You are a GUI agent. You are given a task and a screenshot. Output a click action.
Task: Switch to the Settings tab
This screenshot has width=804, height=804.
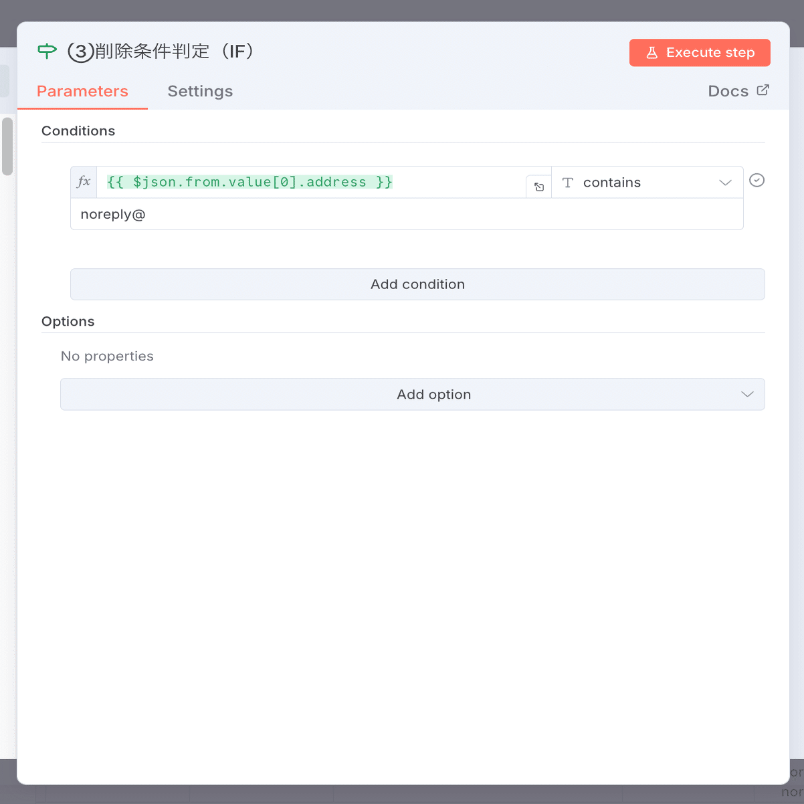[x=200, y=92]
